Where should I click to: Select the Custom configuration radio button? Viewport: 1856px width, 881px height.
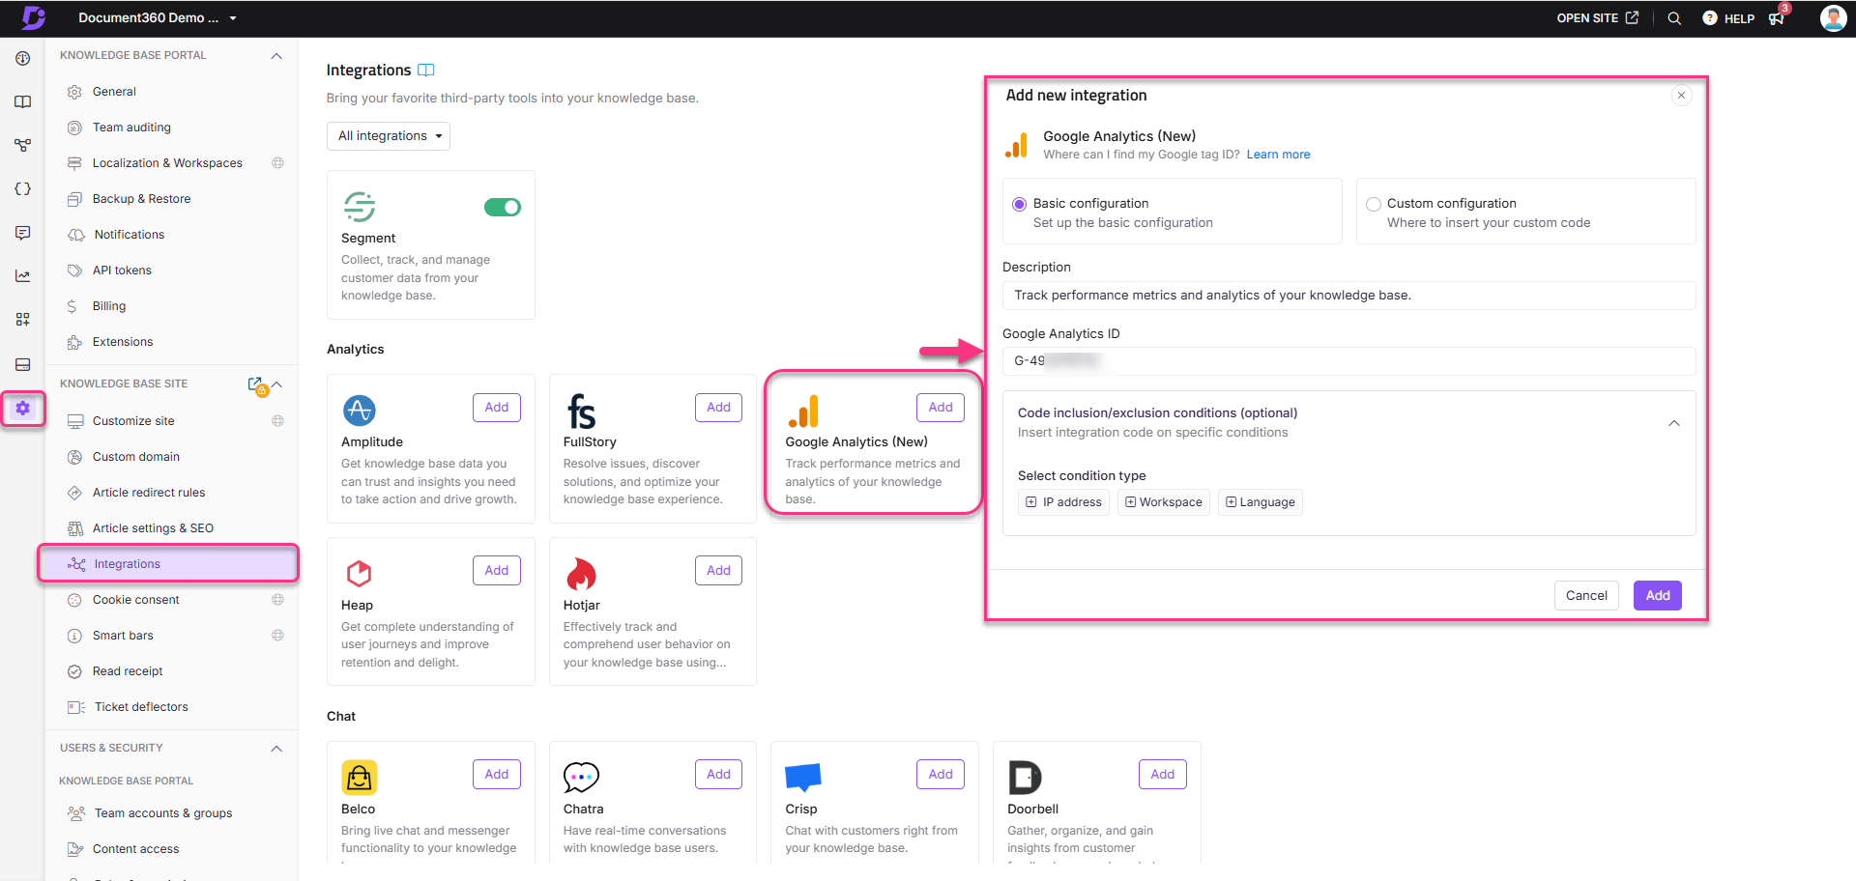click(x=1373, y=204)
